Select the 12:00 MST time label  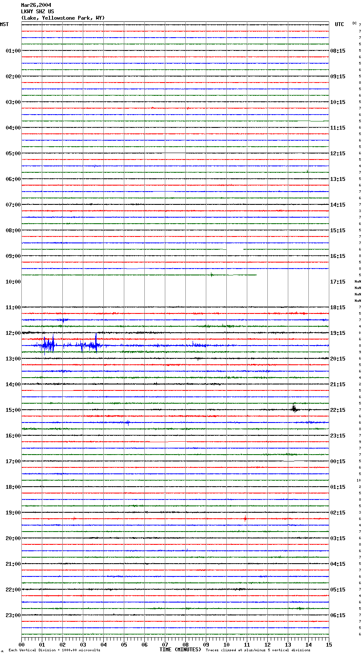tap(13, 333)
